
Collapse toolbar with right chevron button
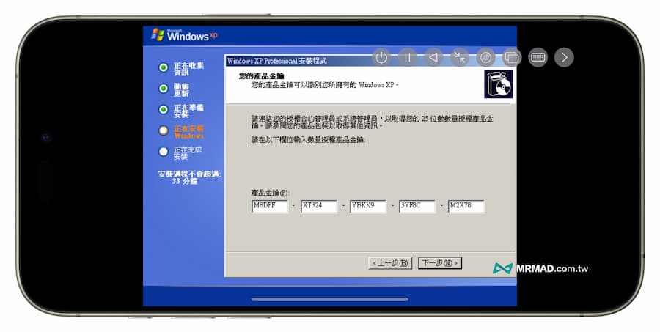564,57
